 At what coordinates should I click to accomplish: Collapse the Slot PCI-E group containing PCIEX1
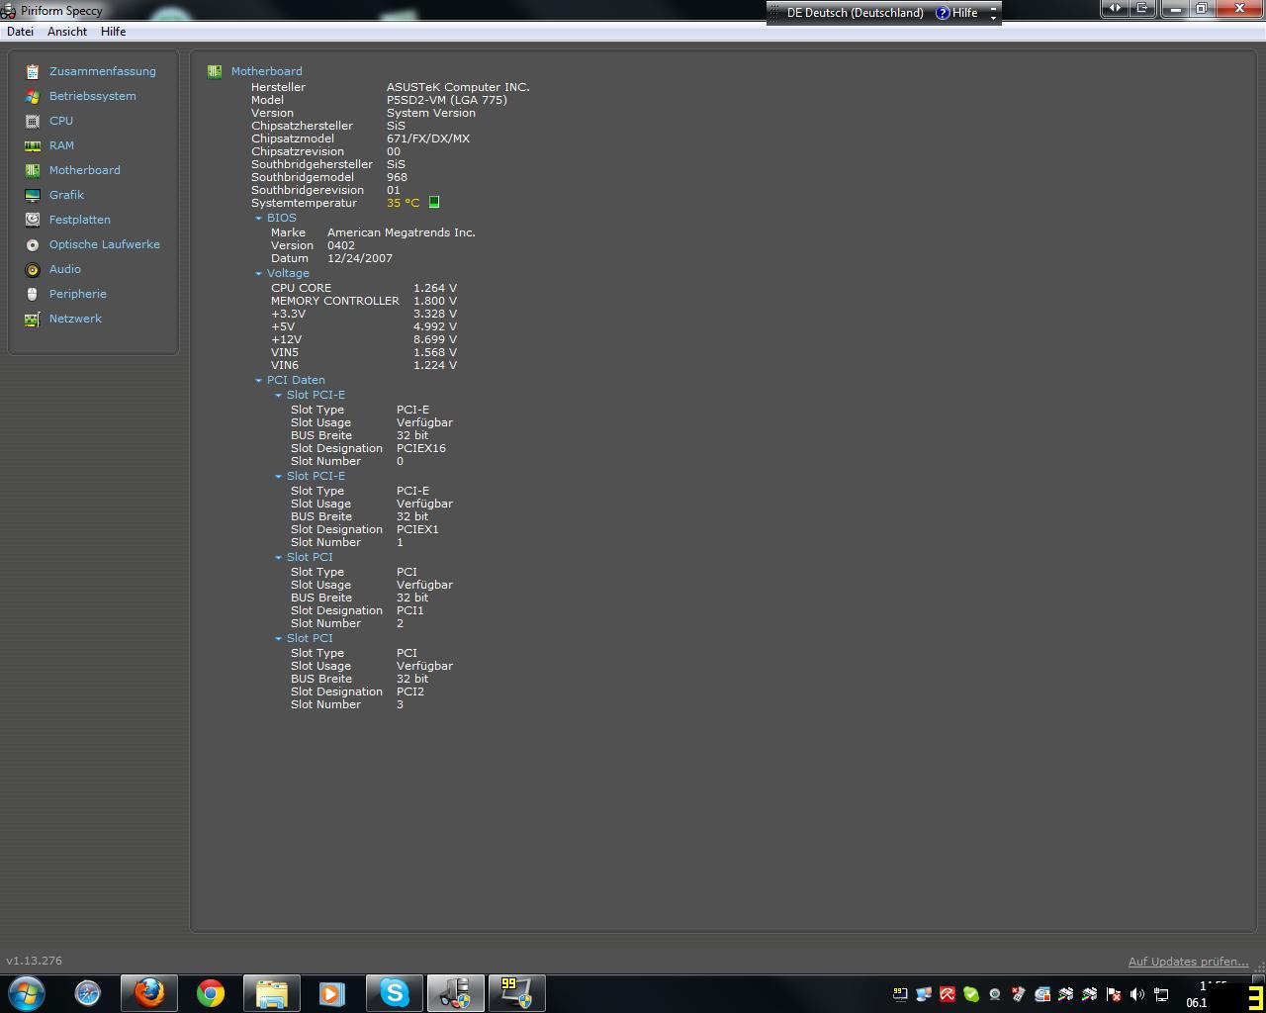pos(279,476)
